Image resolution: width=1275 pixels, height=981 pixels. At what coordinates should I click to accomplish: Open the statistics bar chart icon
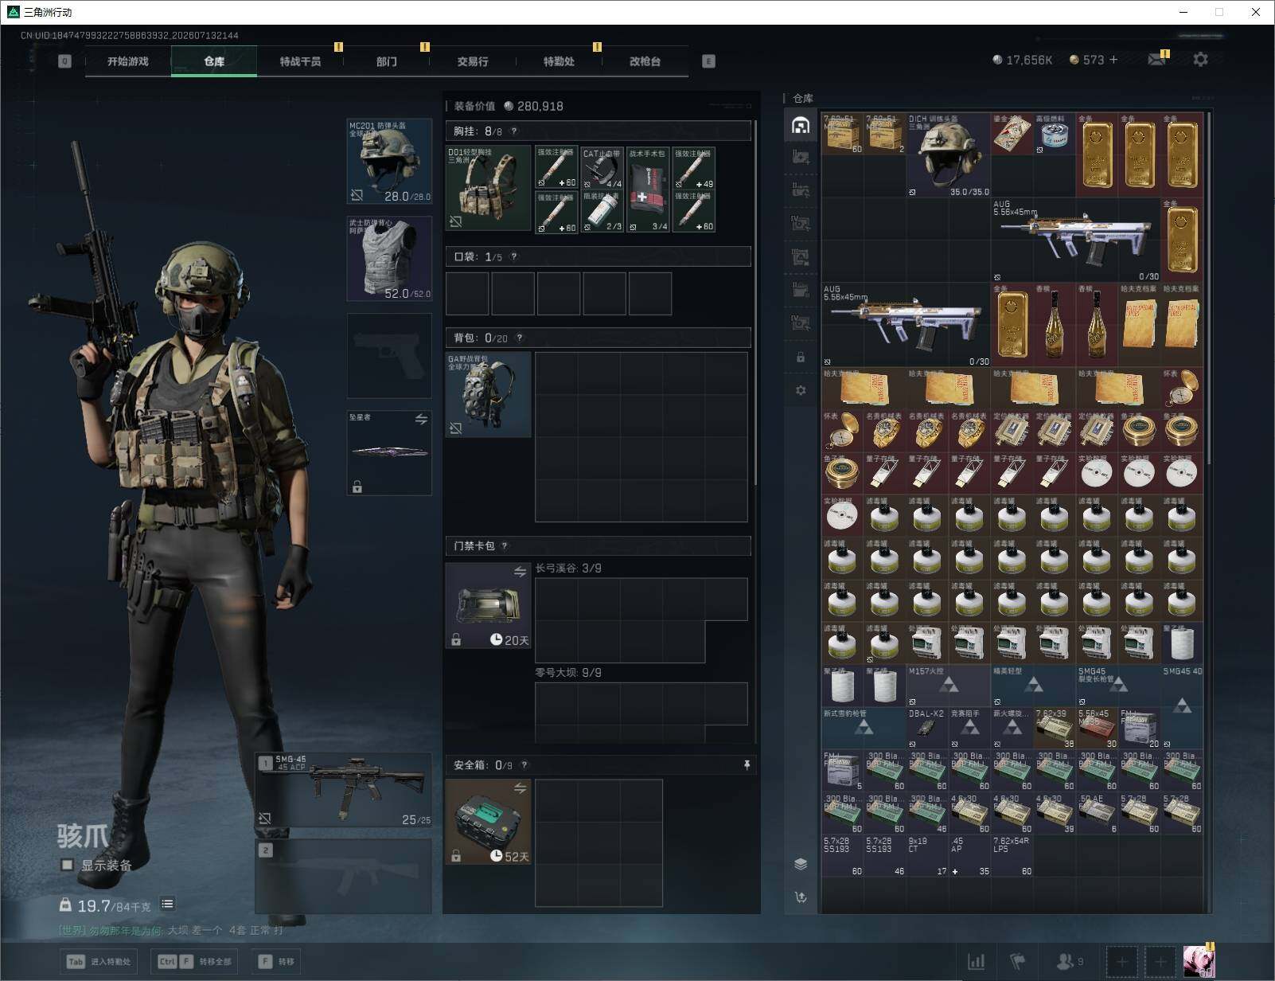point(976,962)
